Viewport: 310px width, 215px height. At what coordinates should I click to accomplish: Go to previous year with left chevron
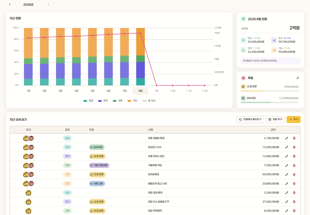(10, 4)
